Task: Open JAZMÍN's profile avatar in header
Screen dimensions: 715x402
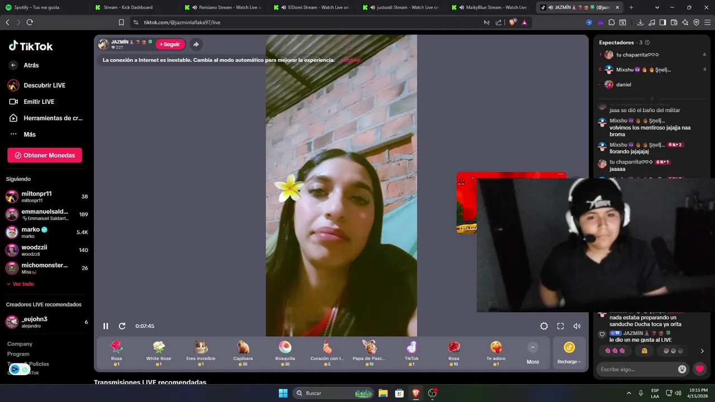Action: (x=103, y=44)
